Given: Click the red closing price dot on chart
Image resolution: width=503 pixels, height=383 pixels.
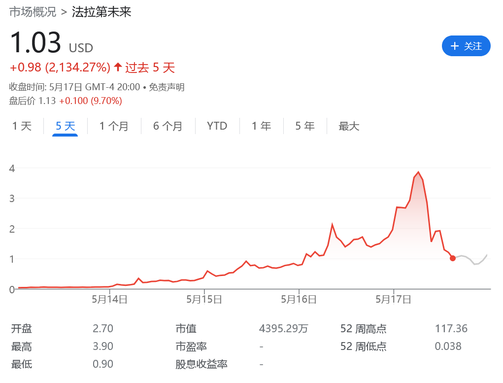Looking at the screenshot, I should [453, 258].
